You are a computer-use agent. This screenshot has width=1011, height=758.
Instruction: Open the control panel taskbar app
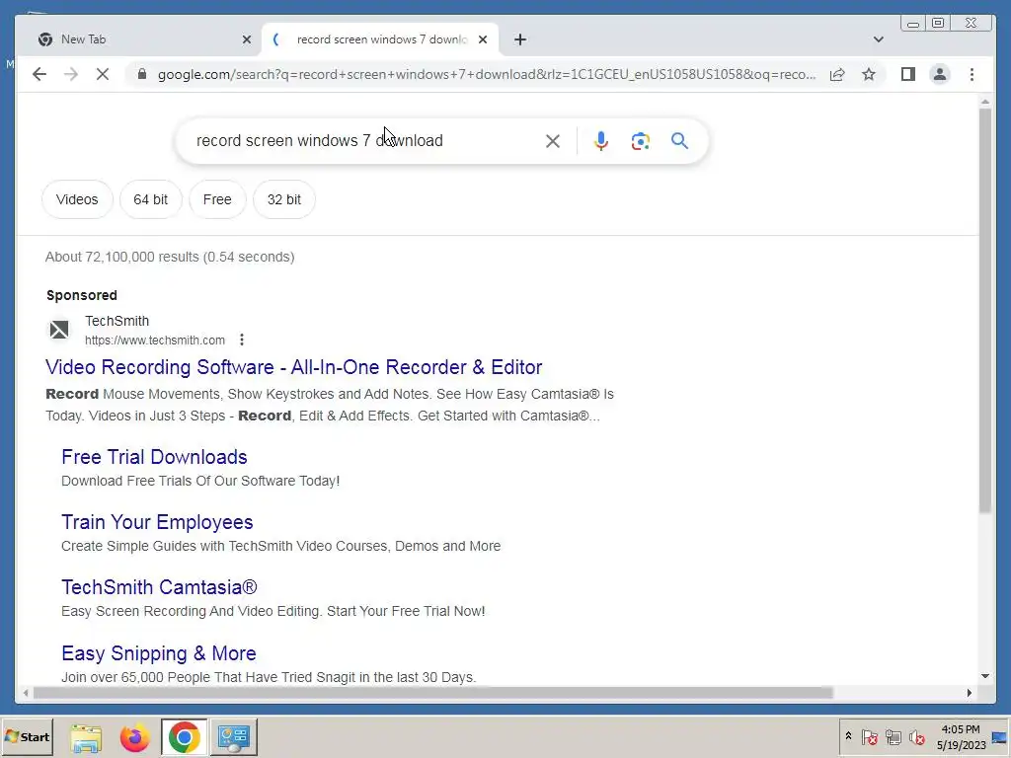(x=233, y=737)
